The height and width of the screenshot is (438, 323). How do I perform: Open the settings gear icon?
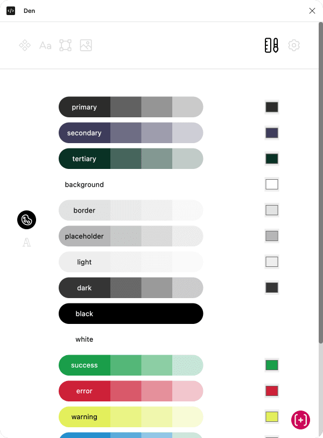(293, 46)
